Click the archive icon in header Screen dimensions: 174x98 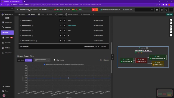click(x=162, y=10)
